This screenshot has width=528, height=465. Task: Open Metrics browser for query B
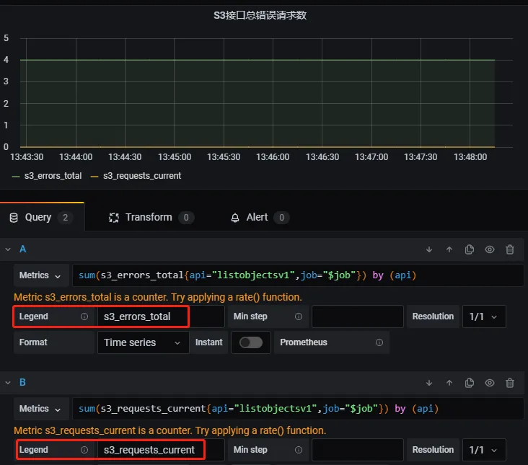click(40, 409)
